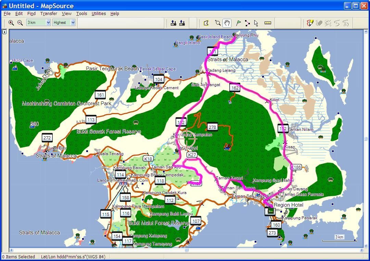
Task: Click the waterfall icon below shield 162
Action: click(230, 102)
